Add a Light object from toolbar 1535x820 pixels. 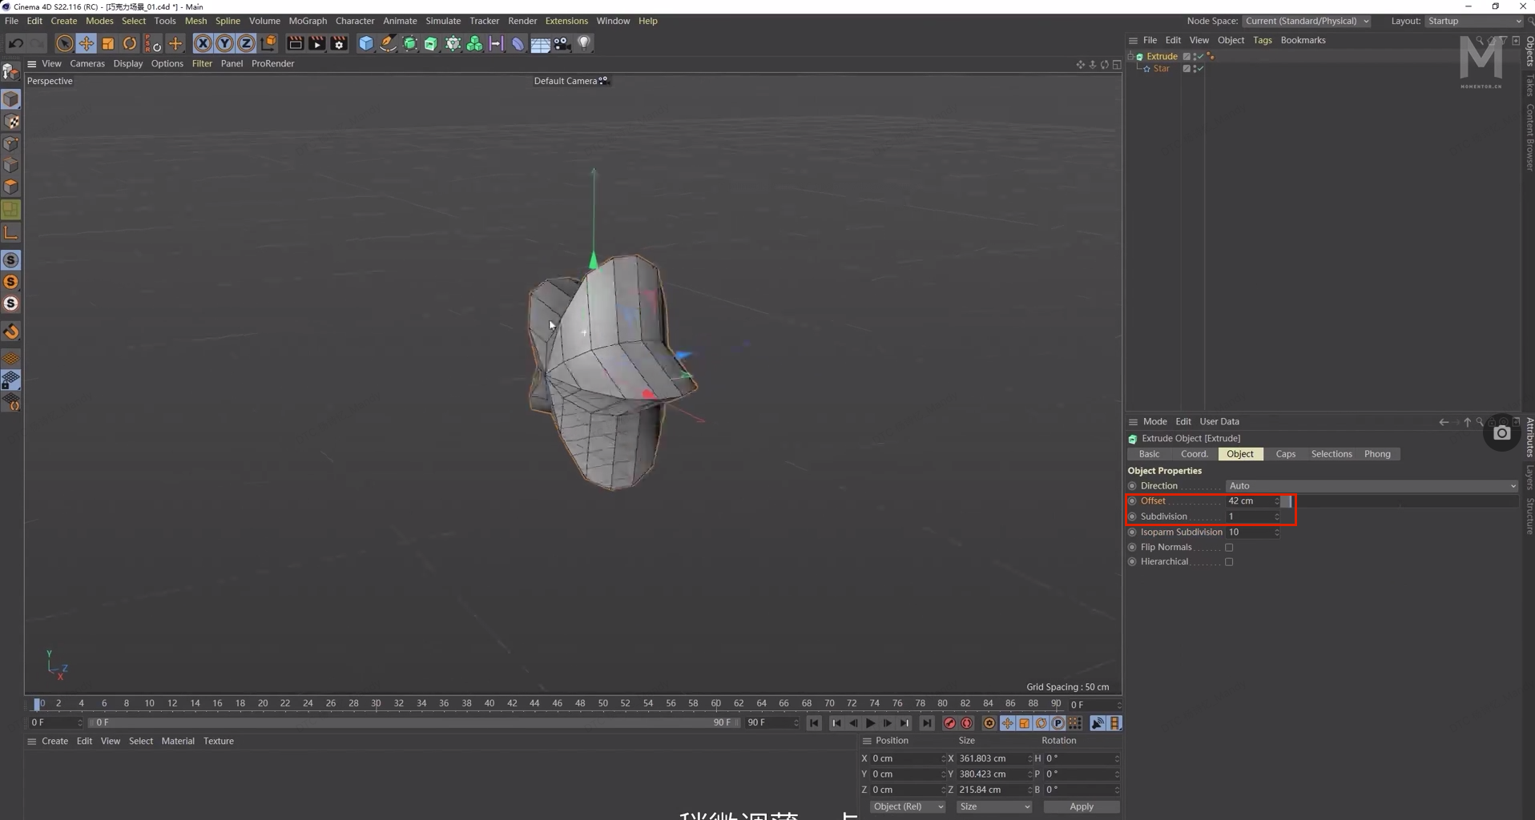coord(584,43)
